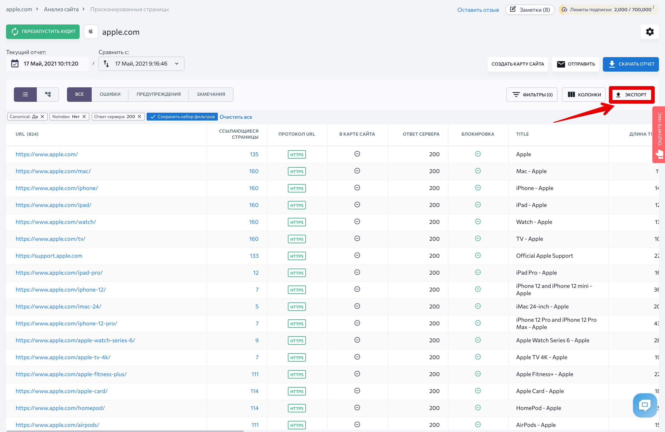Click the HTTPS badge in apple.com/apple-card/ row
This screenshot has width=665, height=432.
click(297, 391)
